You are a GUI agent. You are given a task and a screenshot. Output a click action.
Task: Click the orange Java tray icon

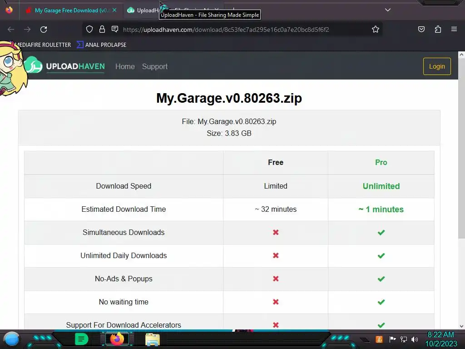[x=379, y=339]
